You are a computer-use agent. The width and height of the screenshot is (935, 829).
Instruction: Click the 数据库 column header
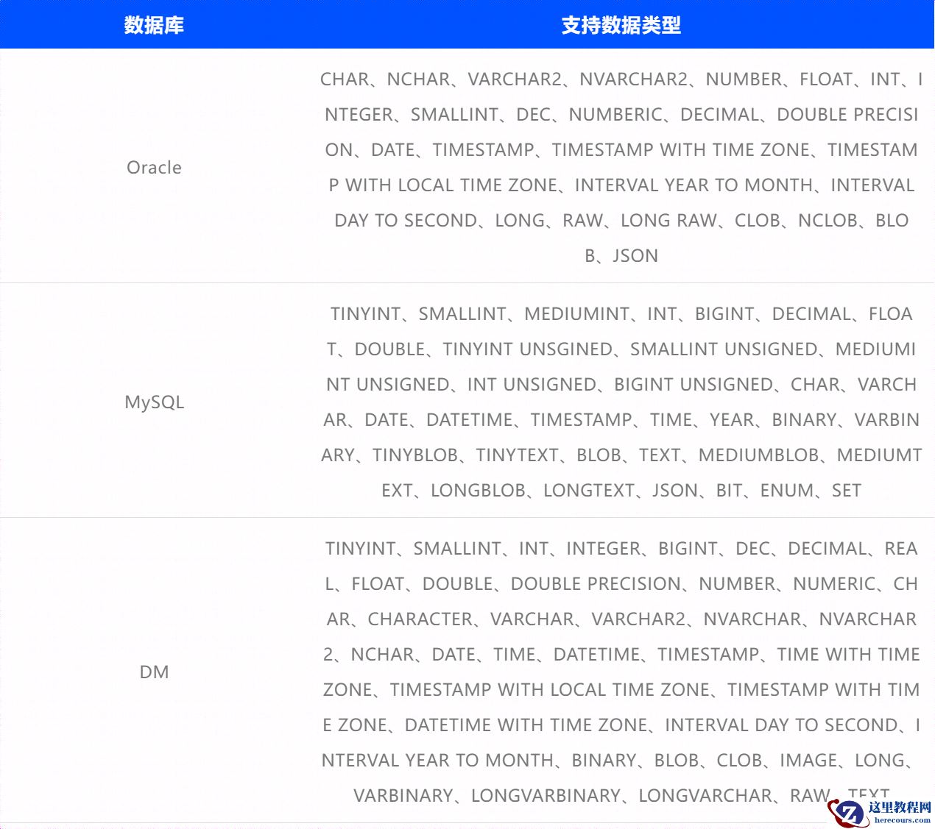click(154, 25)
